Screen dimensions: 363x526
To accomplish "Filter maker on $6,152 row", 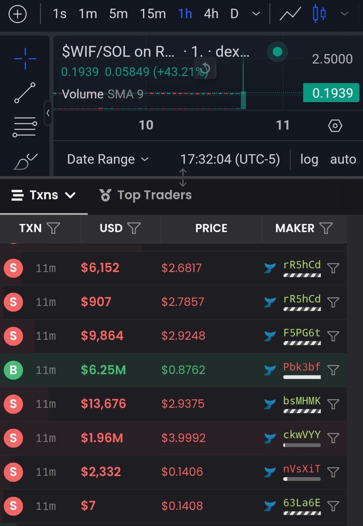I will point(334,268).
